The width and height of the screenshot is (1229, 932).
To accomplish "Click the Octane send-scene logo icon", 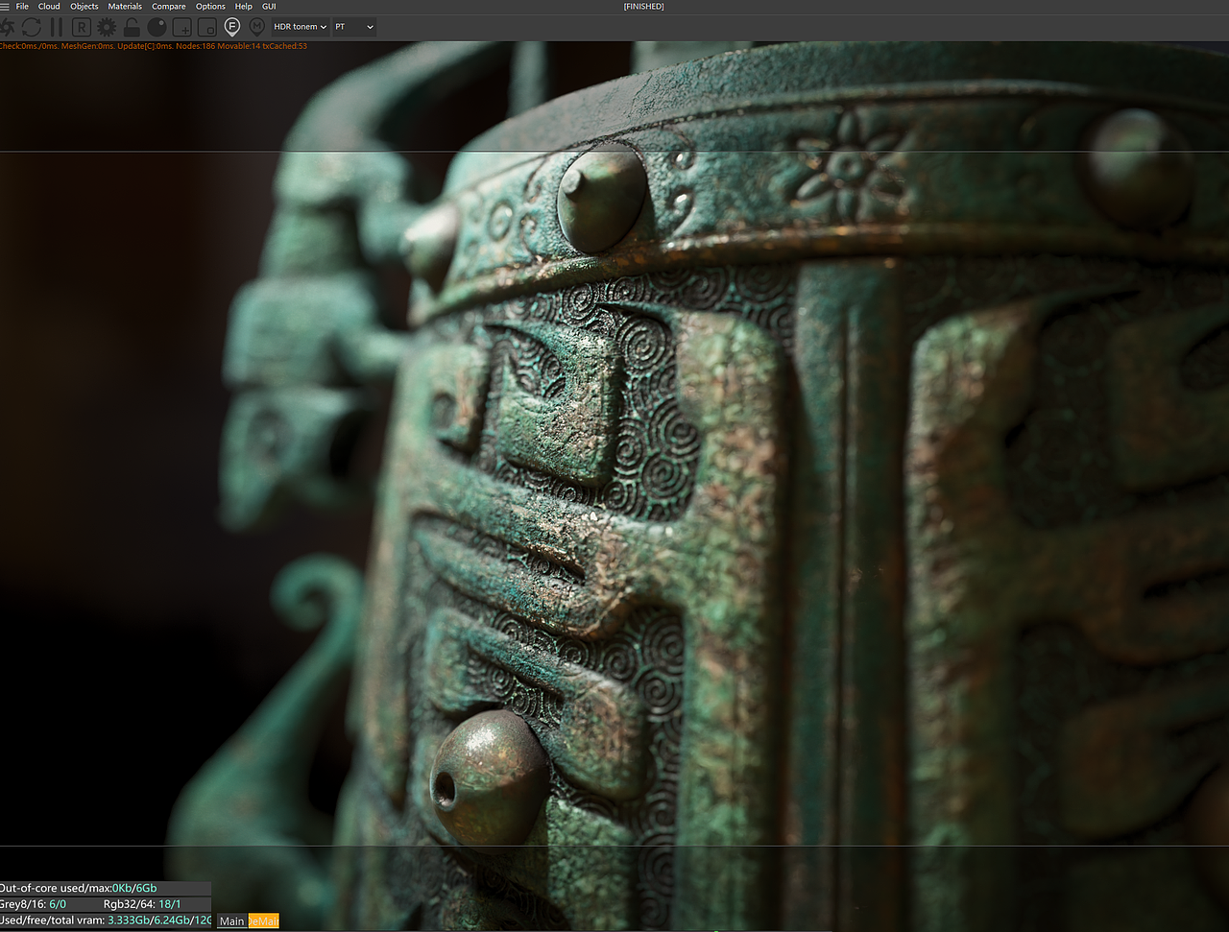I will pyautogui.click(x=7, y=27).
